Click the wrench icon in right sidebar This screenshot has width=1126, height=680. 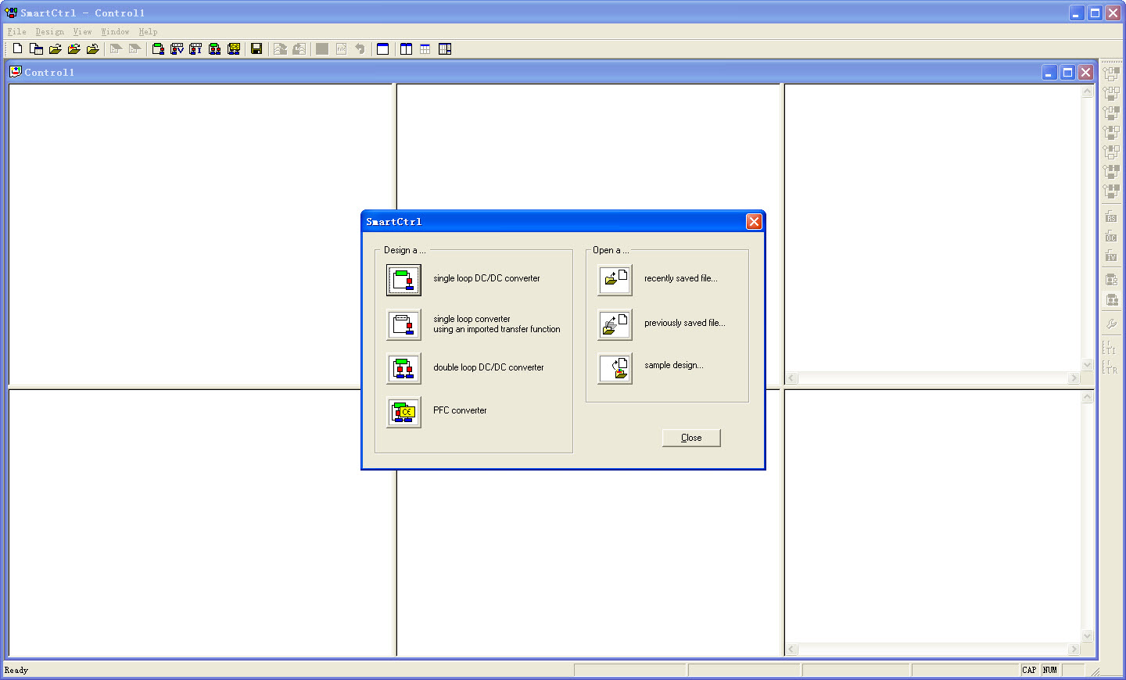(x=1110, y=323)
